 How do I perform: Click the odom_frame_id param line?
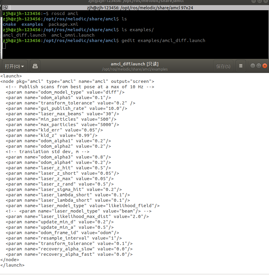click(x=62, y=233)
